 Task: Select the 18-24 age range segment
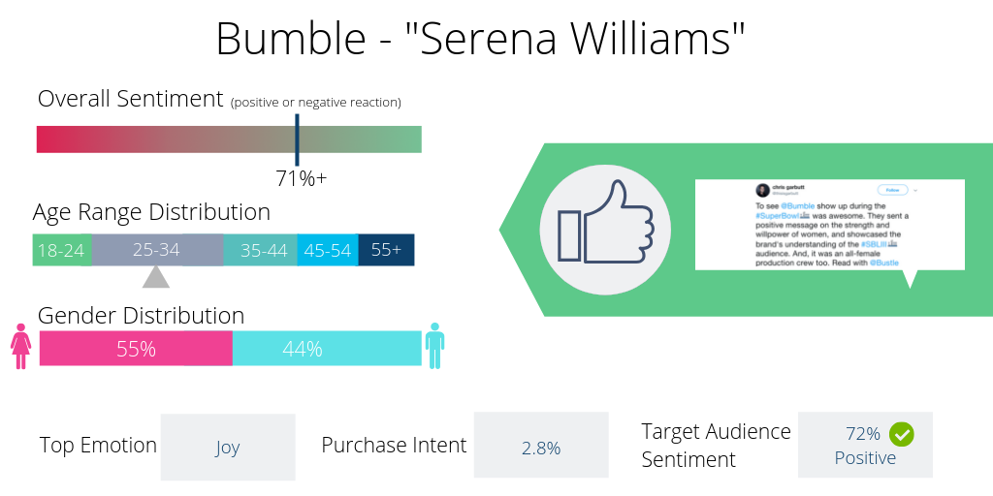coord(62,250)
